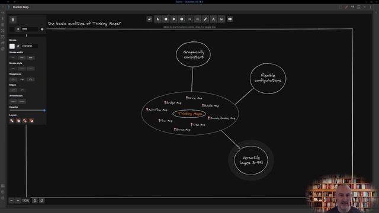Click the canvas background hex color field

[30, 29]
